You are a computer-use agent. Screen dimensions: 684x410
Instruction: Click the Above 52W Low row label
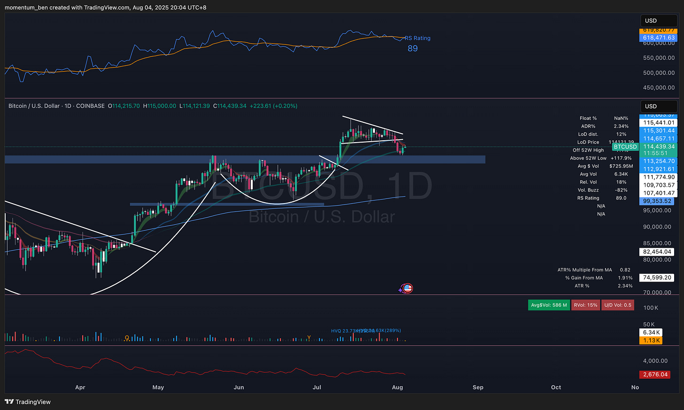(x=588, y=158)
